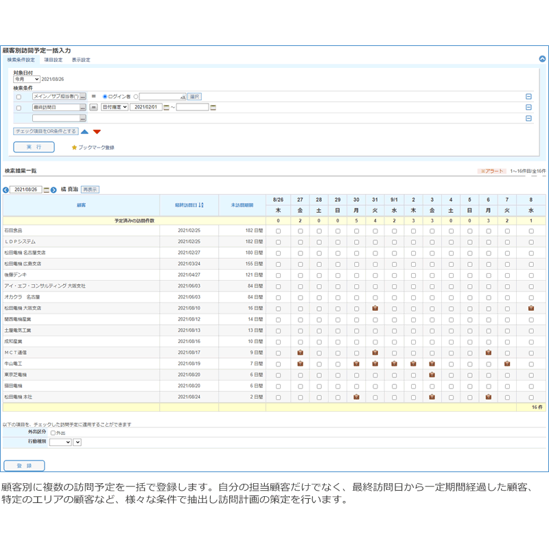Open the 日付指定 dropdown
This screenshot has width=549, height=549.
coord(115,107)
